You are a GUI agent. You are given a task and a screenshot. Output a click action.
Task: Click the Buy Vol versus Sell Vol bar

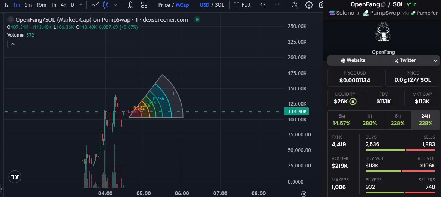[x=400, y=171]
